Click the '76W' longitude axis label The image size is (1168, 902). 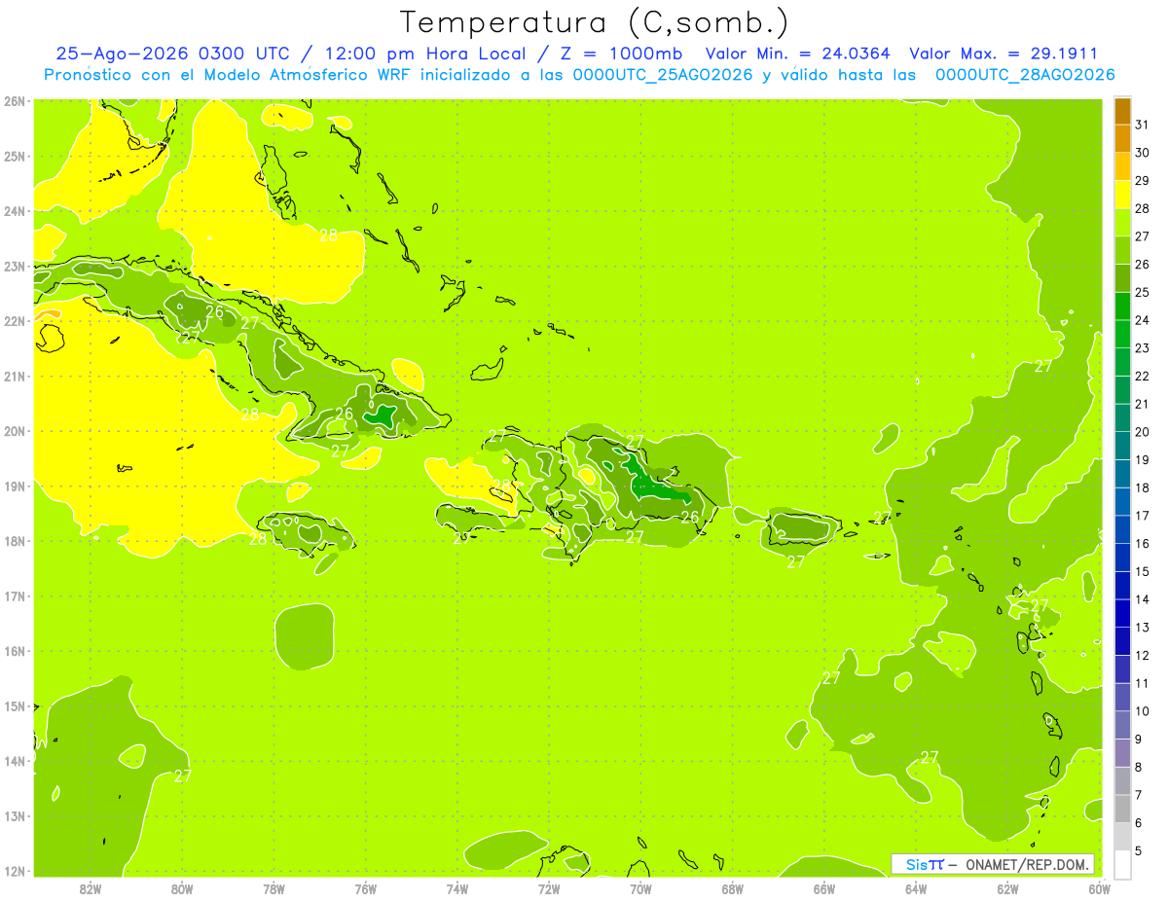tap(366, 888)
